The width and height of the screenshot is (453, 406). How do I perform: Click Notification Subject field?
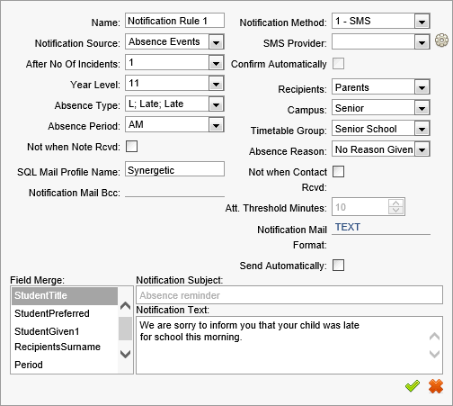point(289,295)
